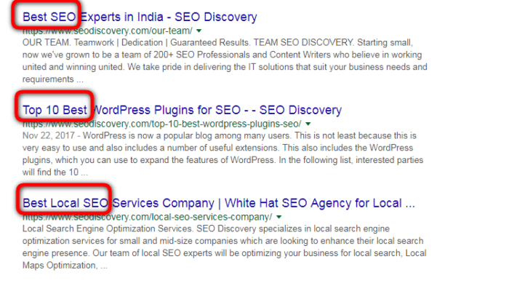Image resolution: width=509 pixels, height=286 pixels.
Task: Click the red-boxed 'Best Local SEO' title text
Action: (65, 203)
